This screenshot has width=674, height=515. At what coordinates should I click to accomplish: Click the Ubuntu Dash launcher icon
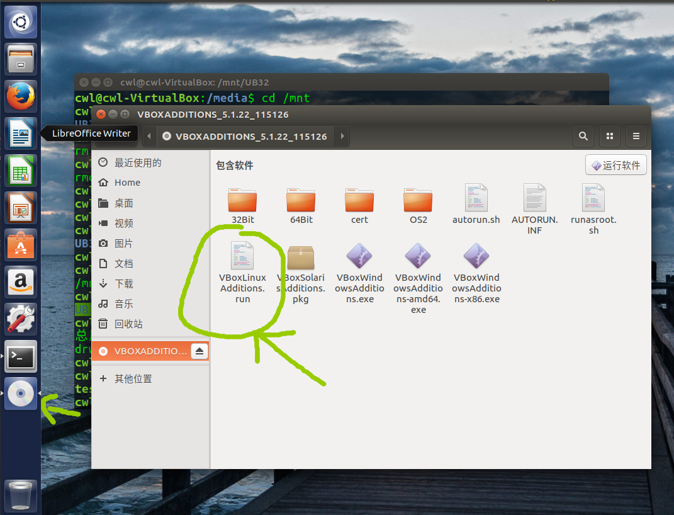point(21,22)
